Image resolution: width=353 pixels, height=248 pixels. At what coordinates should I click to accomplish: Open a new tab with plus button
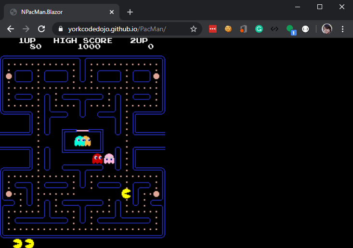(x=130, y=12)
